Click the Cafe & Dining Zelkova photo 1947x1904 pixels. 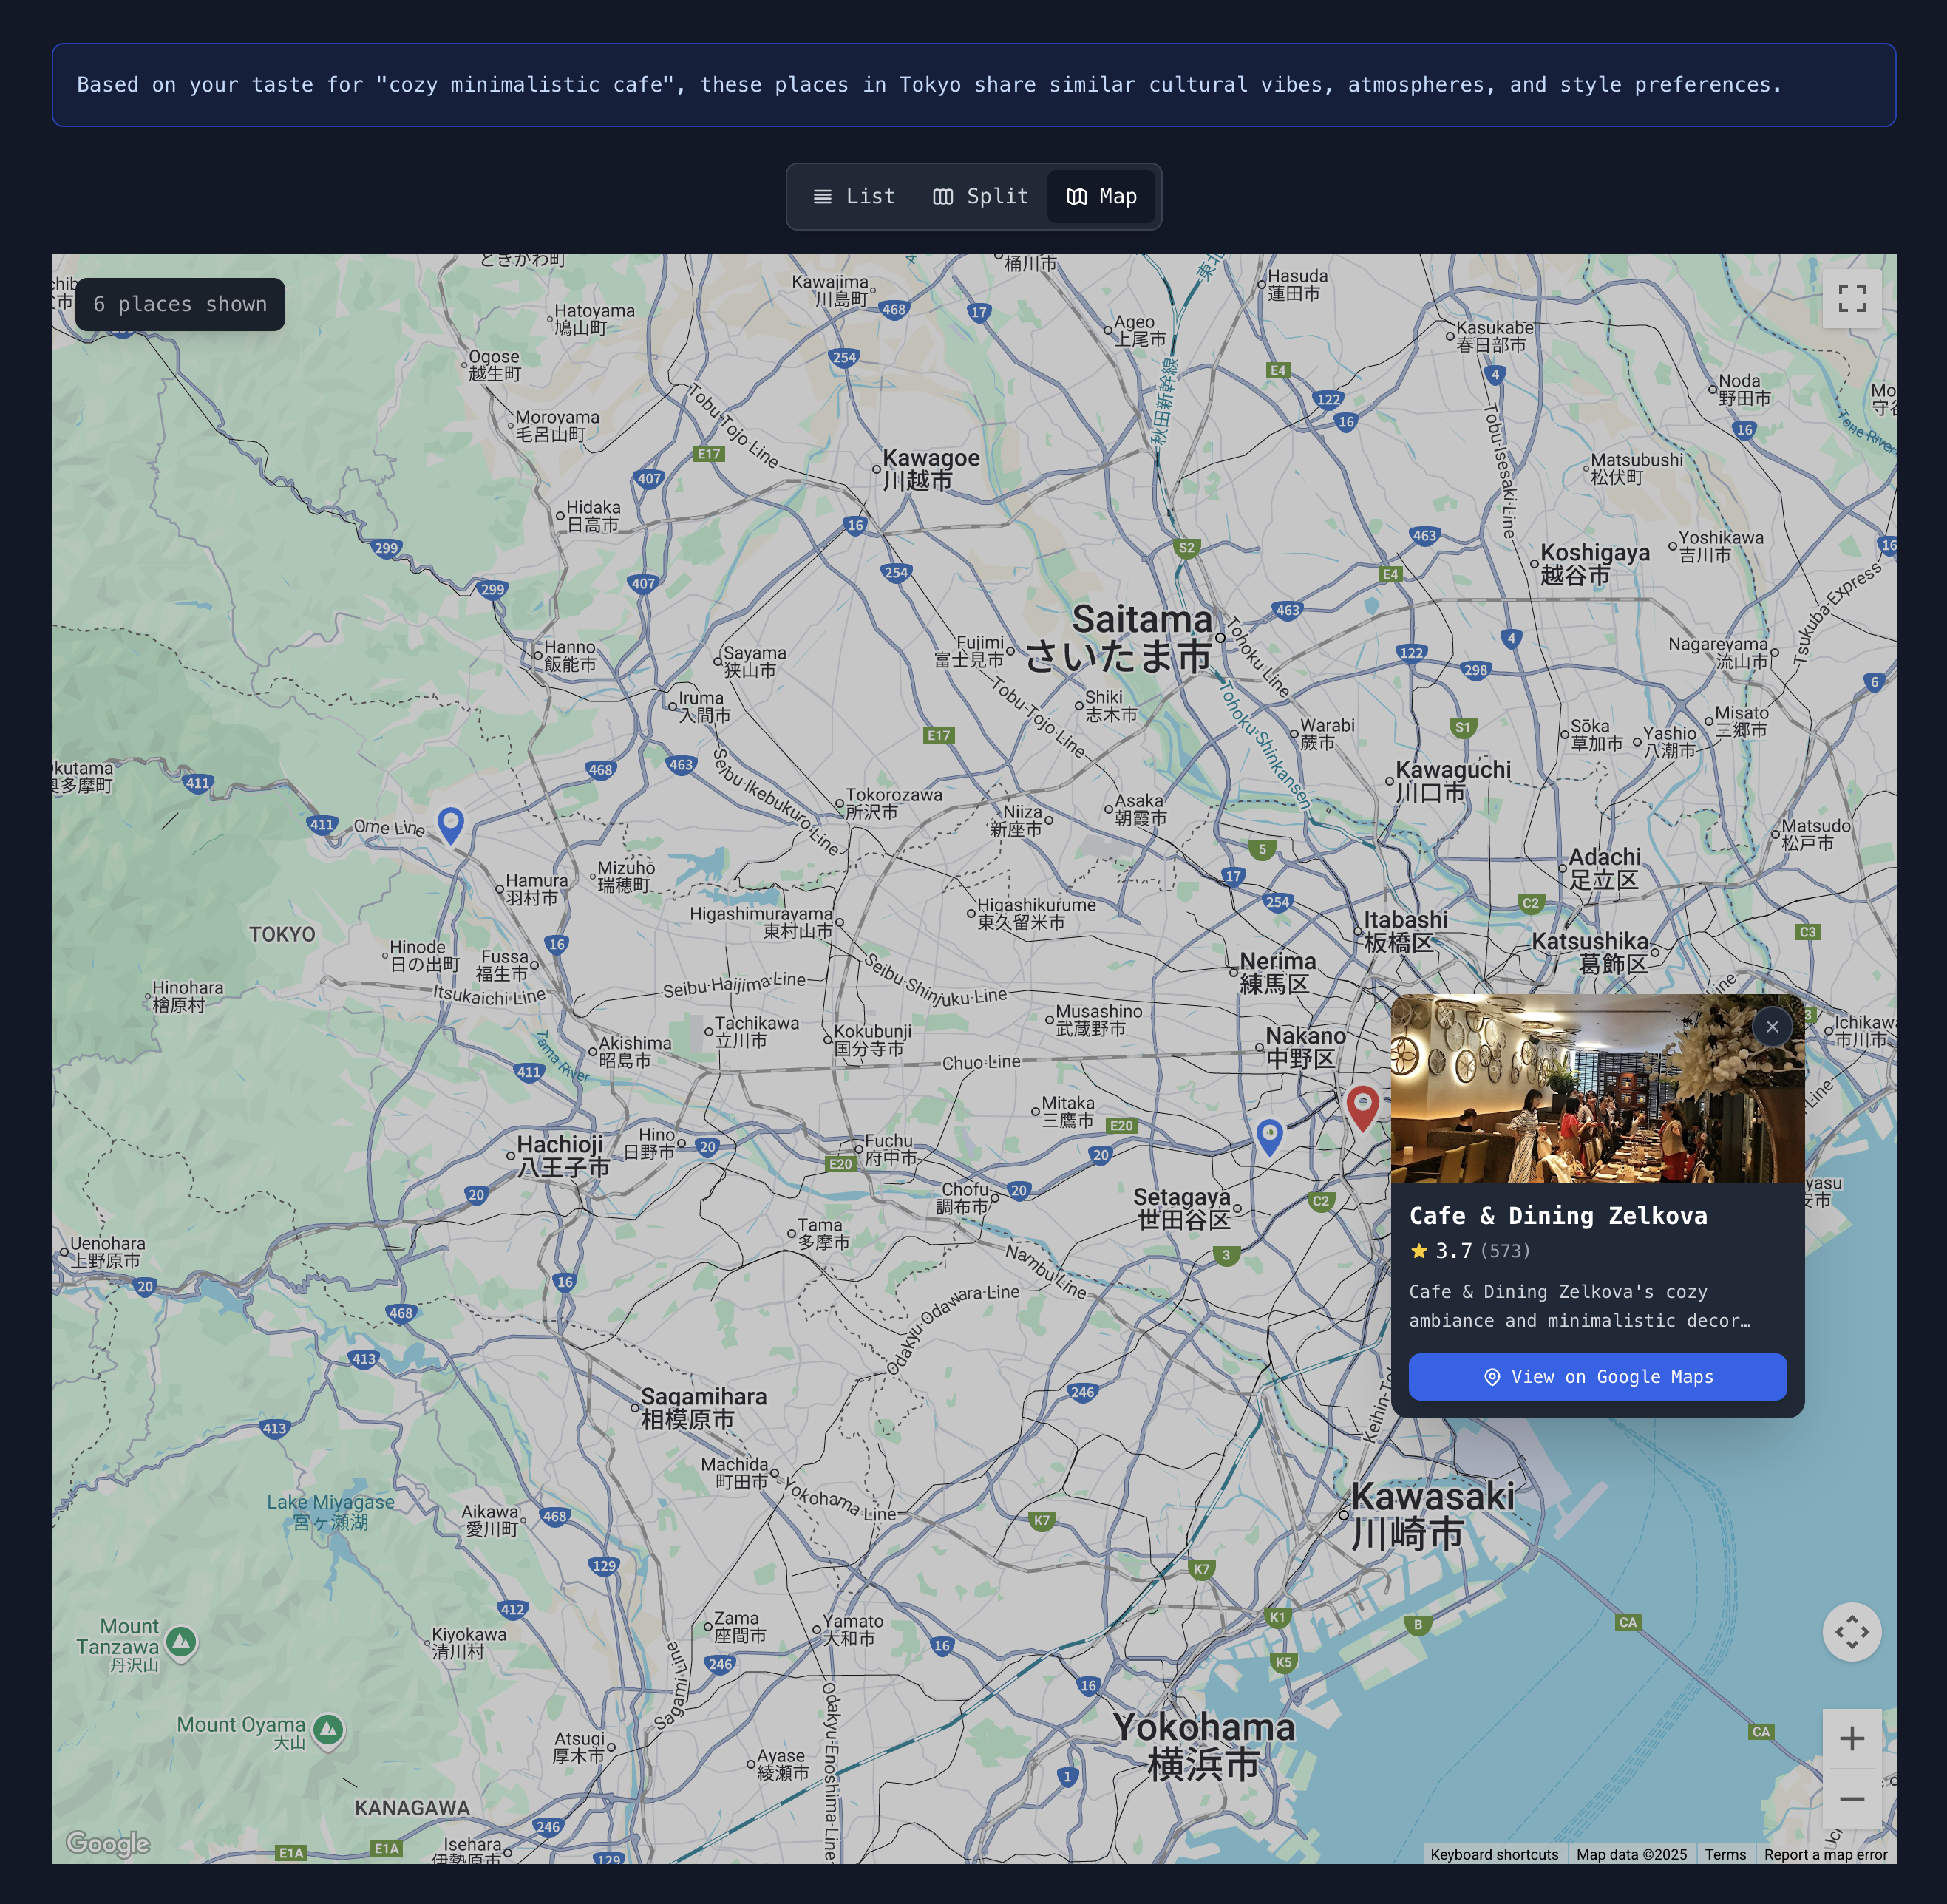click(x=1597, y=1088)
